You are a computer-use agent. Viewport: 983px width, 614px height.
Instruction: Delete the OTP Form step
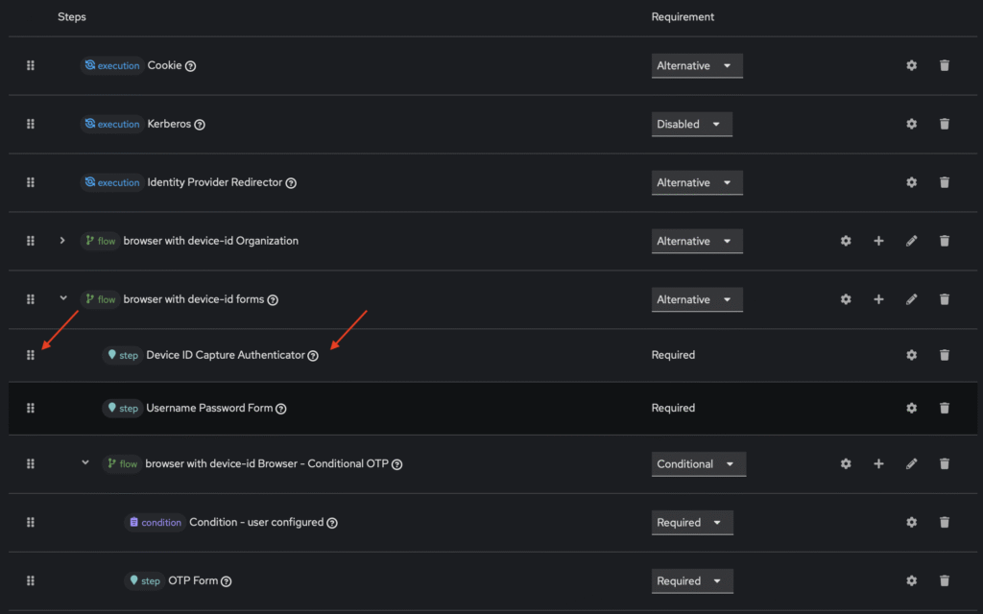click(x=944, y=580)
